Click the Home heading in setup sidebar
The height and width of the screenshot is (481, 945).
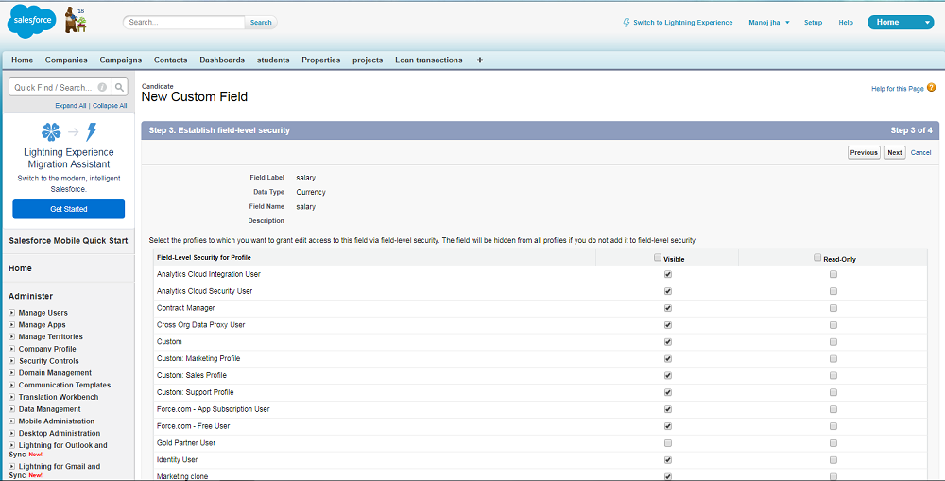pos(20,268)
